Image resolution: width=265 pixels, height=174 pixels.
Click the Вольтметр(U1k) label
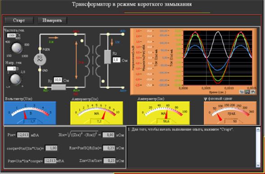[18, 99]
